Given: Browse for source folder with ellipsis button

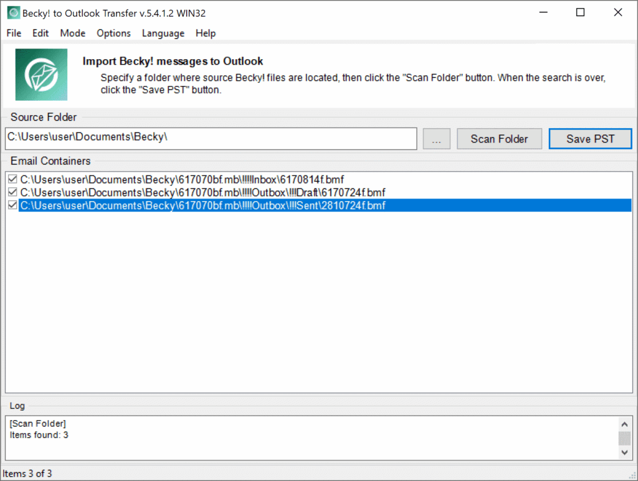Looking at the screenshot, I should (436, 139).
